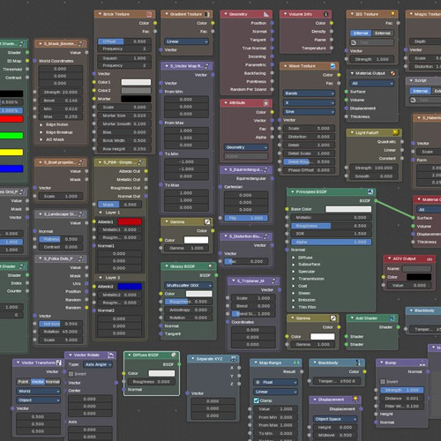Open the Sine profile dropdown in Wave Texture
The width and height of the screenshot is (441, 441).
coord(309,112)
